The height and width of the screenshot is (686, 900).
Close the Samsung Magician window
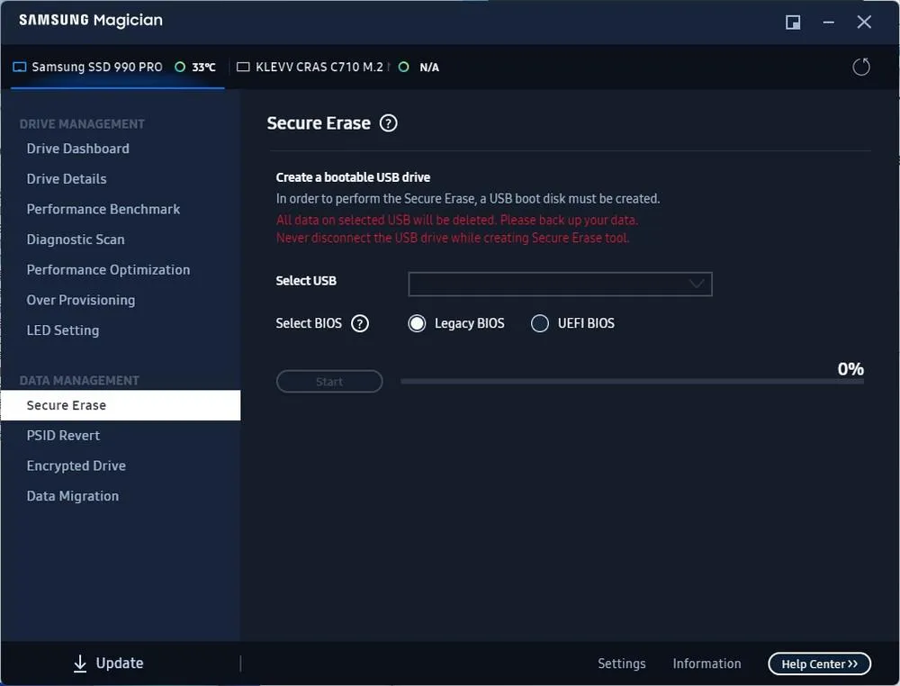[x=864, y=23]
